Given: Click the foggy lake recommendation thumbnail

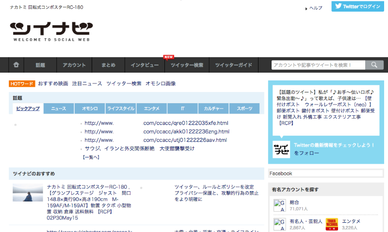Looking at the screenshot, I should click(28, 192).
